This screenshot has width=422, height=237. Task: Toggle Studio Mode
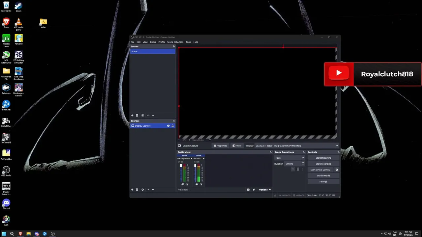323,176
